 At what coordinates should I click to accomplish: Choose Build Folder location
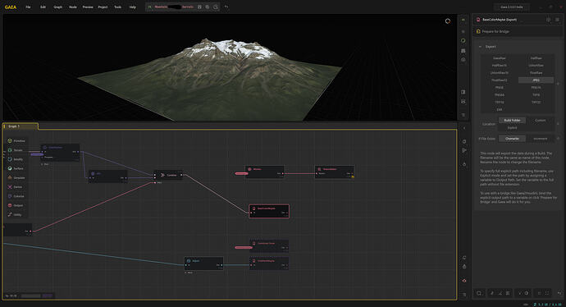point(512,121)
